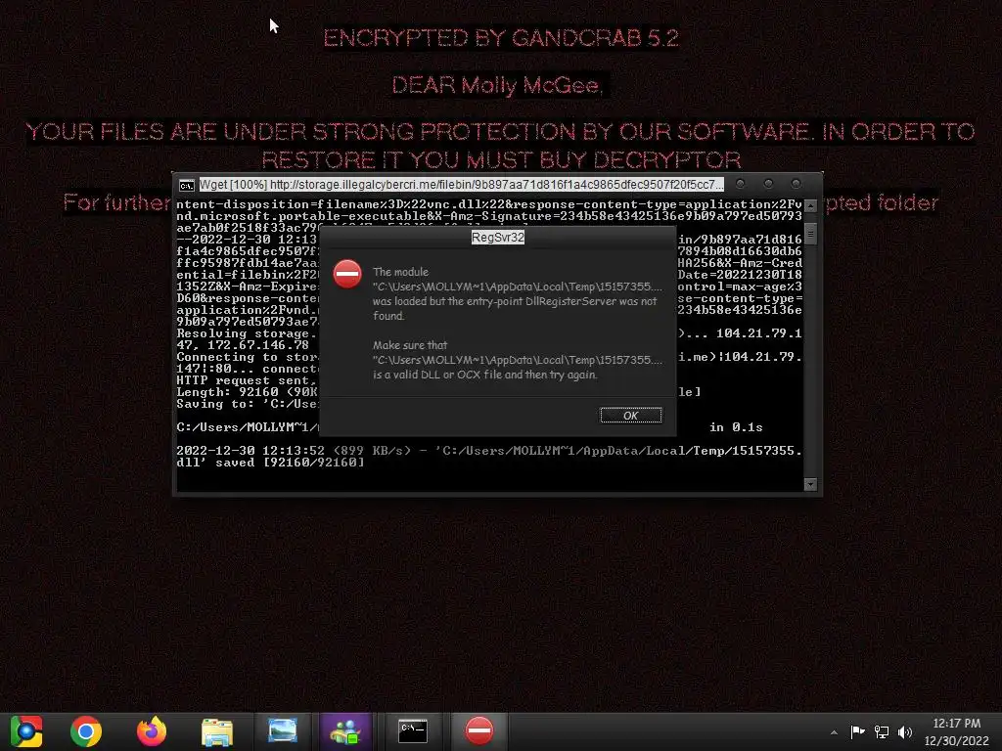Launch Firefox from taskbar
1002x751 pixels.
tap(152, 731)
